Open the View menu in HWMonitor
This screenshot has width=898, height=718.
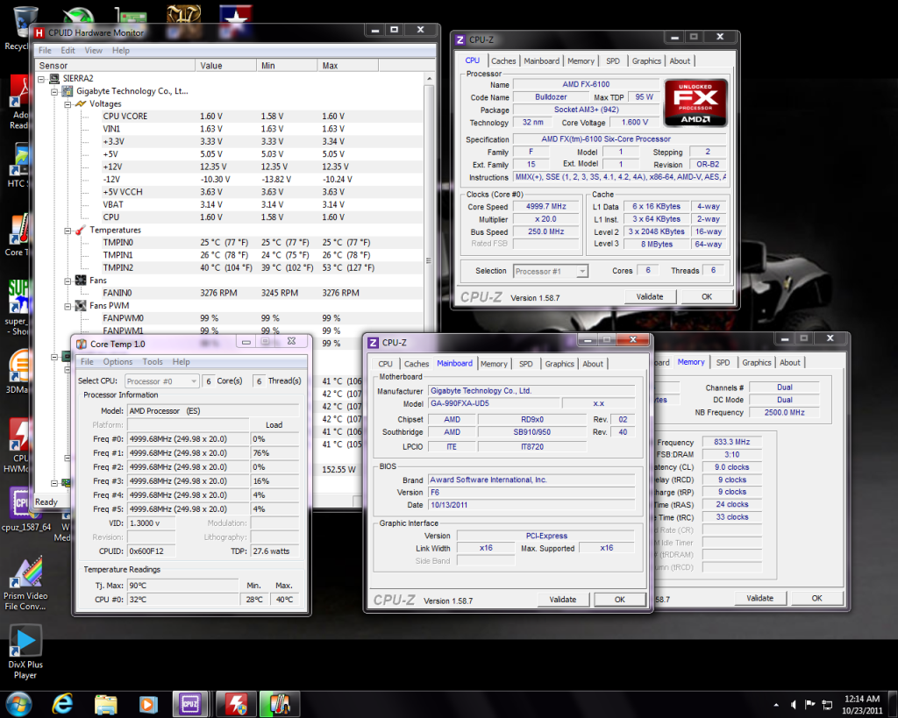coord(93,50)
